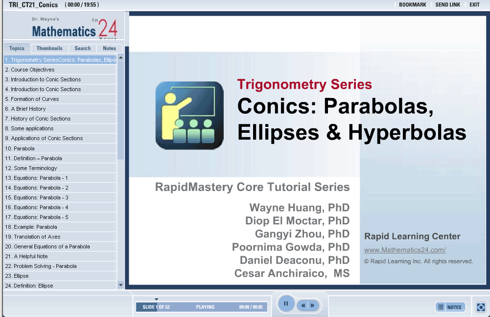Select topic 13 Equations: Parabola - 1

click(60, 178)
